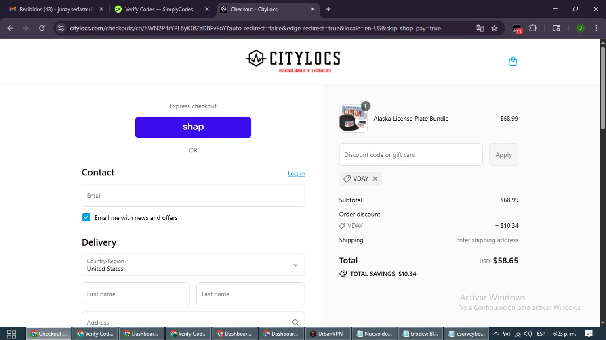606x340 pixels.
Task: Open the Windows Task View icon
Action: tap(12, 334)
